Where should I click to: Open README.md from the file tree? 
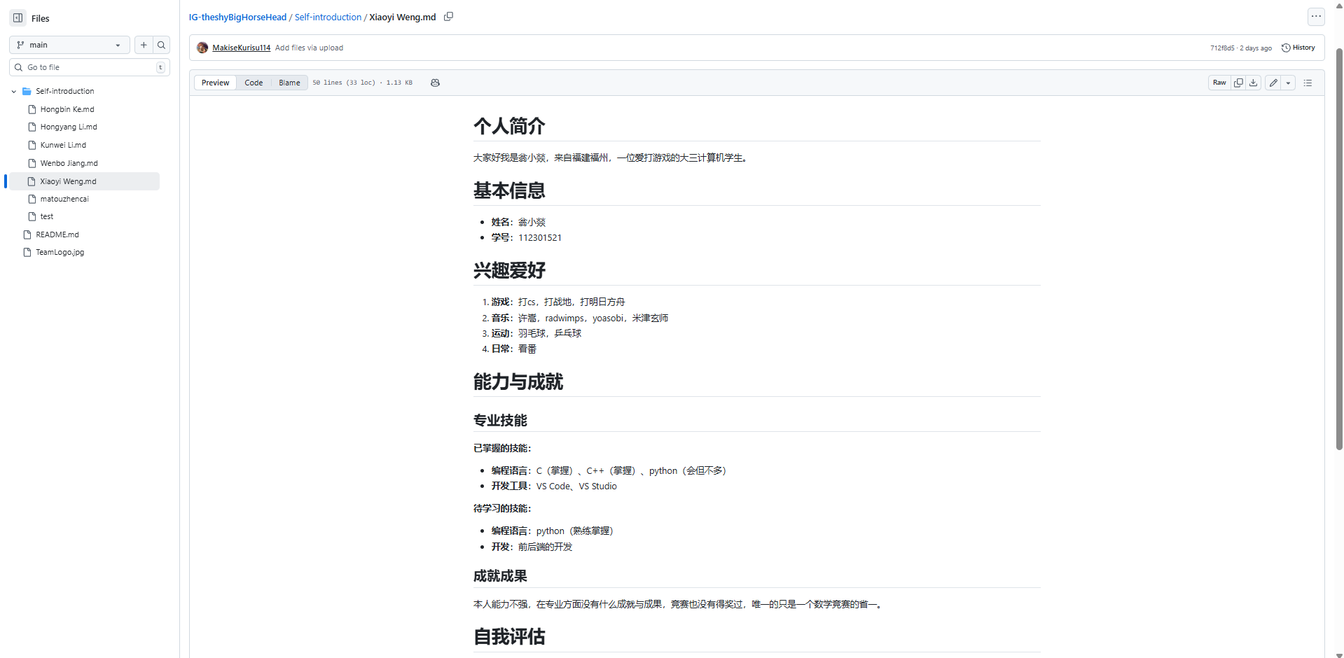pos(57,234)
